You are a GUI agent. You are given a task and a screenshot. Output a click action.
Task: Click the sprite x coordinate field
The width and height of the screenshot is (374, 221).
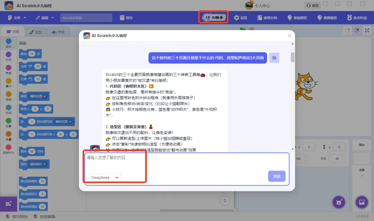[309, 147]
